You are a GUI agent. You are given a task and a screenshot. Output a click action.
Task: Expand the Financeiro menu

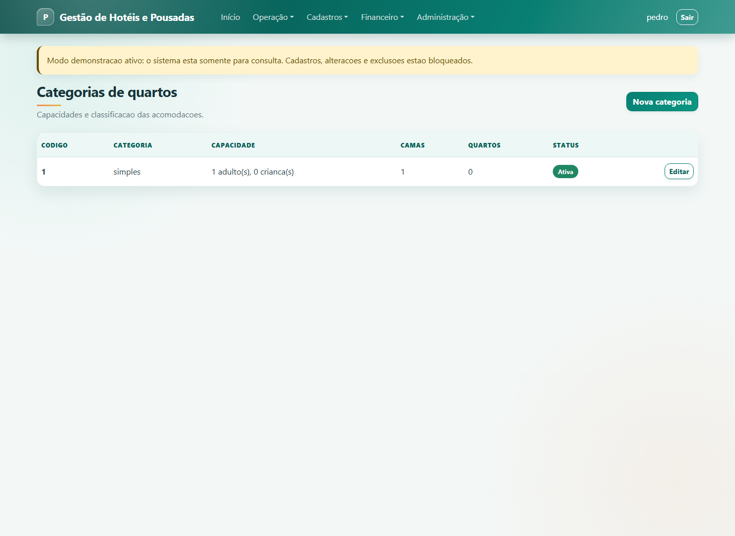[x=382, y=17]
